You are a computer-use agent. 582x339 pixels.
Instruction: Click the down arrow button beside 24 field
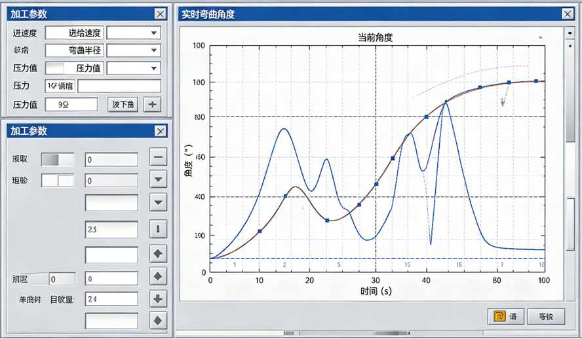click(x=158, y=299)
